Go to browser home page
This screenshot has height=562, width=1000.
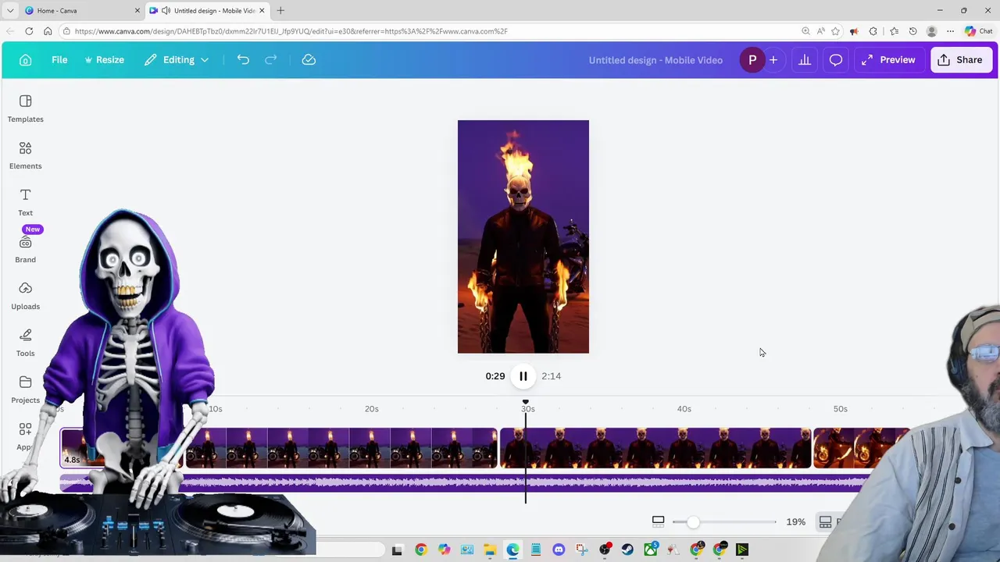(x=48, y=31)
